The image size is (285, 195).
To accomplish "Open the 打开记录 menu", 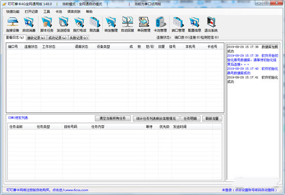I will click(x=31, y=11).
